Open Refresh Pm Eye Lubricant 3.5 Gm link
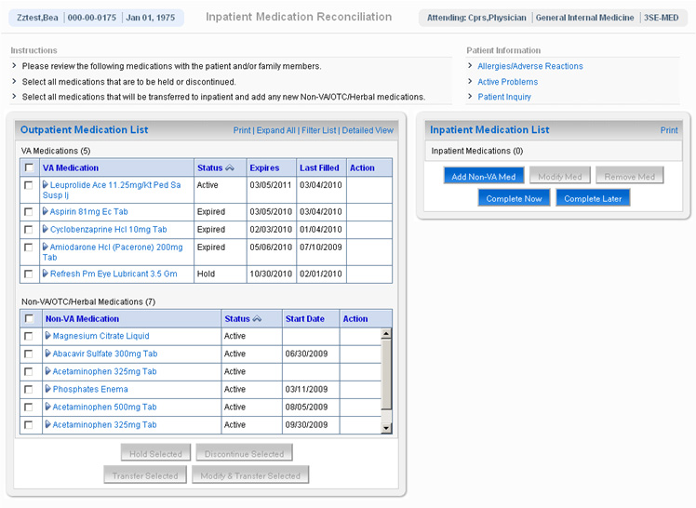This screenshot has width=696, height=508. (x=113, y=274)
